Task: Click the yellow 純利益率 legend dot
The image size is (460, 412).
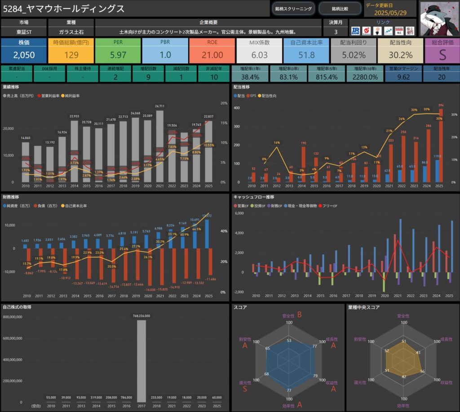Action: pyautogui.click(x=63, y=96)
